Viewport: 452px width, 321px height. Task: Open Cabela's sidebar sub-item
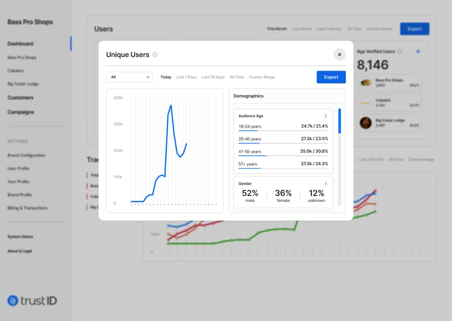coord(16,70)
